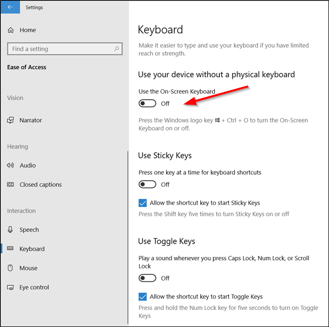Click the back arrow button
This screenshot has width=329, height=327.
pos(10,7)
